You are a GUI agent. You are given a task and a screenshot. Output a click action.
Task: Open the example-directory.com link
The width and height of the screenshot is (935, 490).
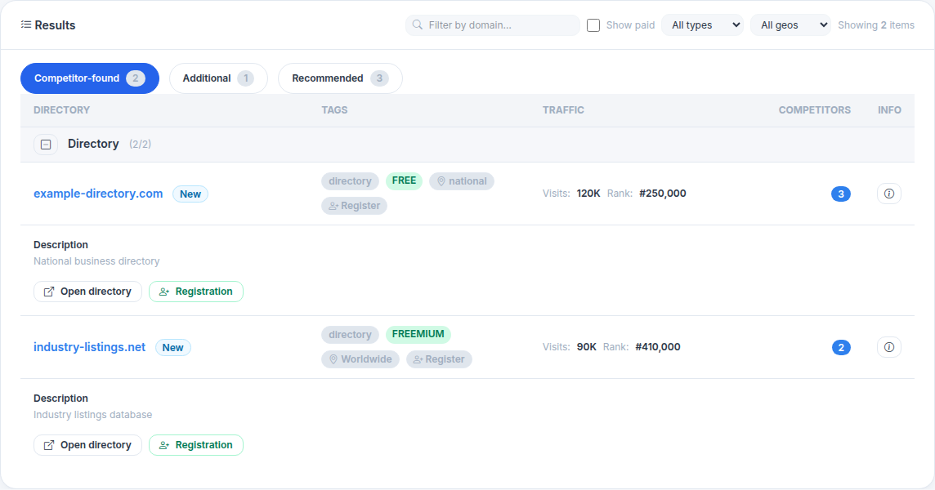click(98, 194)
